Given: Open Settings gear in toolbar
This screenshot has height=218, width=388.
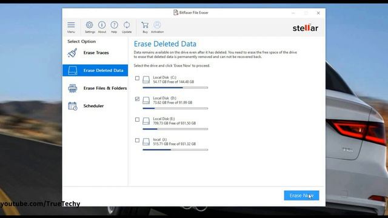Looking at the screenshot, I should [89, 25].
